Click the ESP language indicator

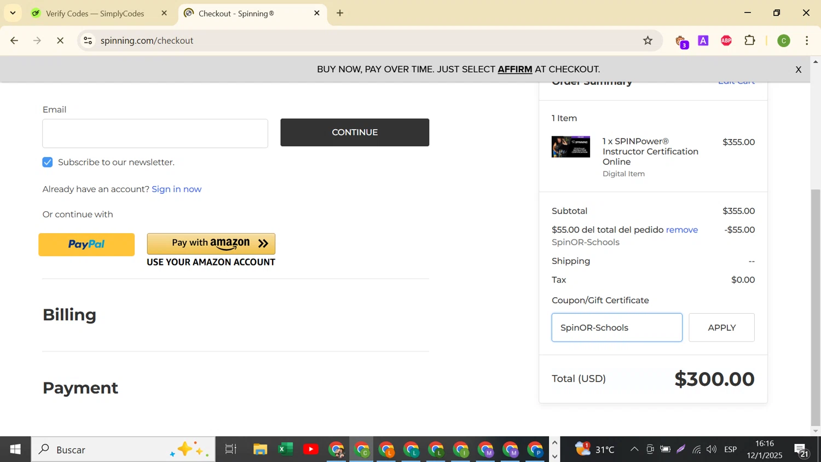coord(730,449)
